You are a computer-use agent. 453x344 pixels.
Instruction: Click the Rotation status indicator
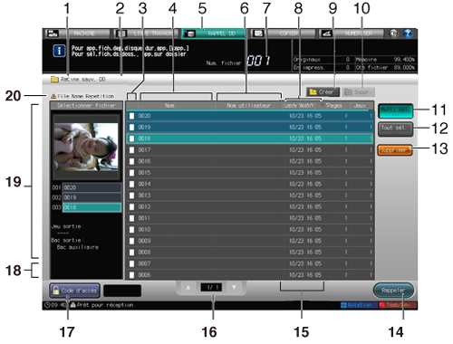(x=359, y=305)
